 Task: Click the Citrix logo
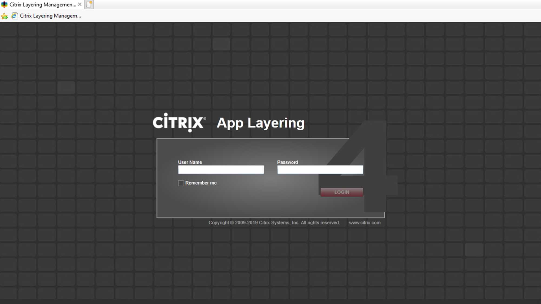point(179,122)
